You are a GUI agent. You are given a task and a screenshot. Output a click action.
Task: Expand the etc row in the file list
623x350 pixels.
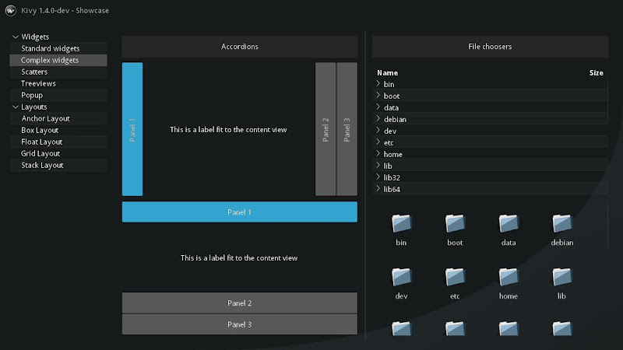pyautogui.click(x=378, y=142)
